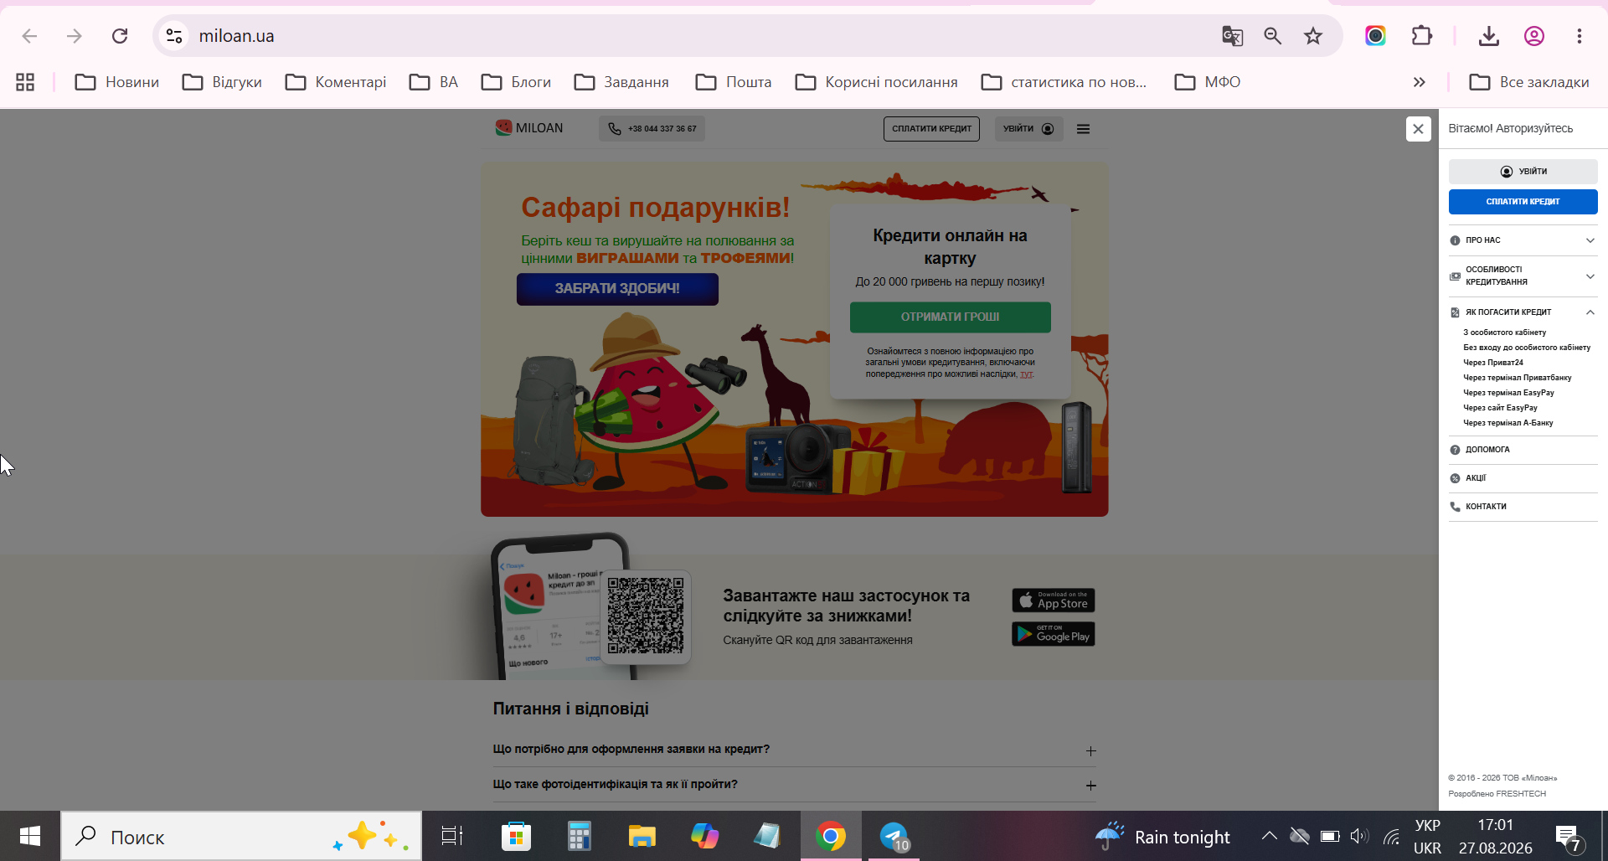Click the Google Translate icon in address bar

tap(1232, 36)
